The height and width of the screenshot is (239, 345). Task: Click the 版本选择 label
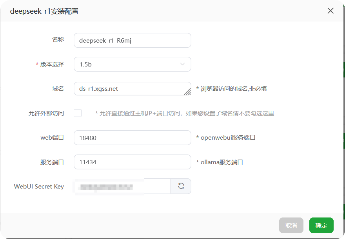(52, 65)
